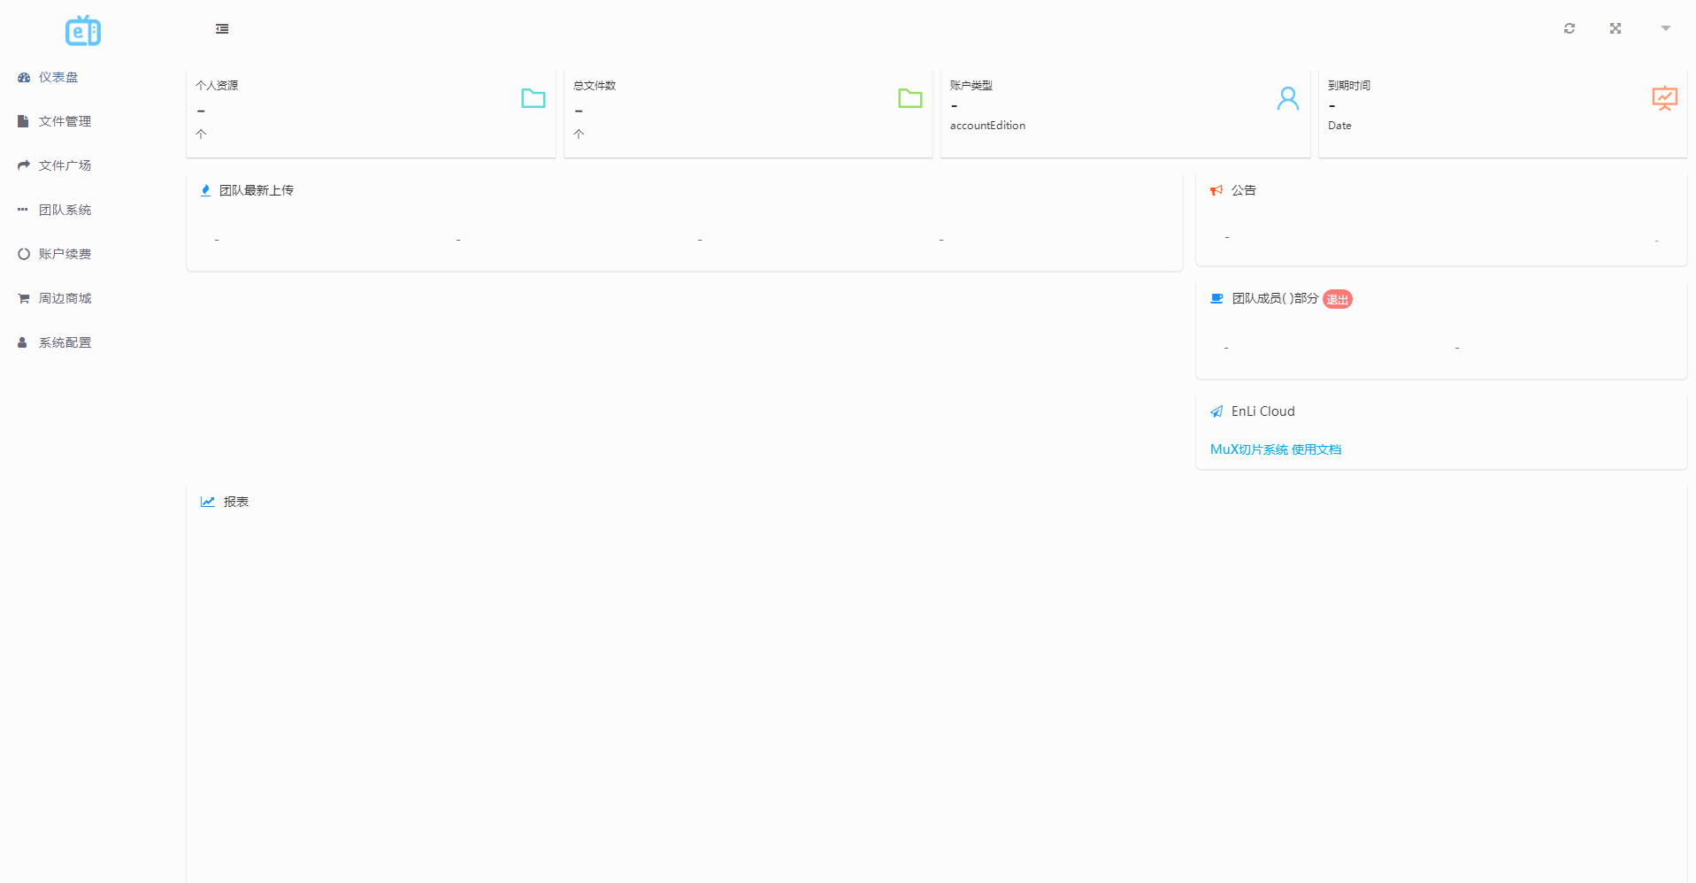Click the chart icon beside 报表
Image resolution: width=1696 pixels, height=883 pixels.
pyautogui.click(x=208, y=502)
